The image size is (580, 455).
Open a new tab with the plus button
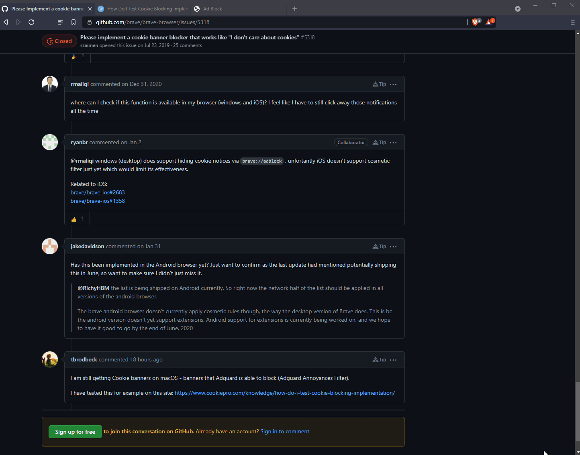[295, 9]
